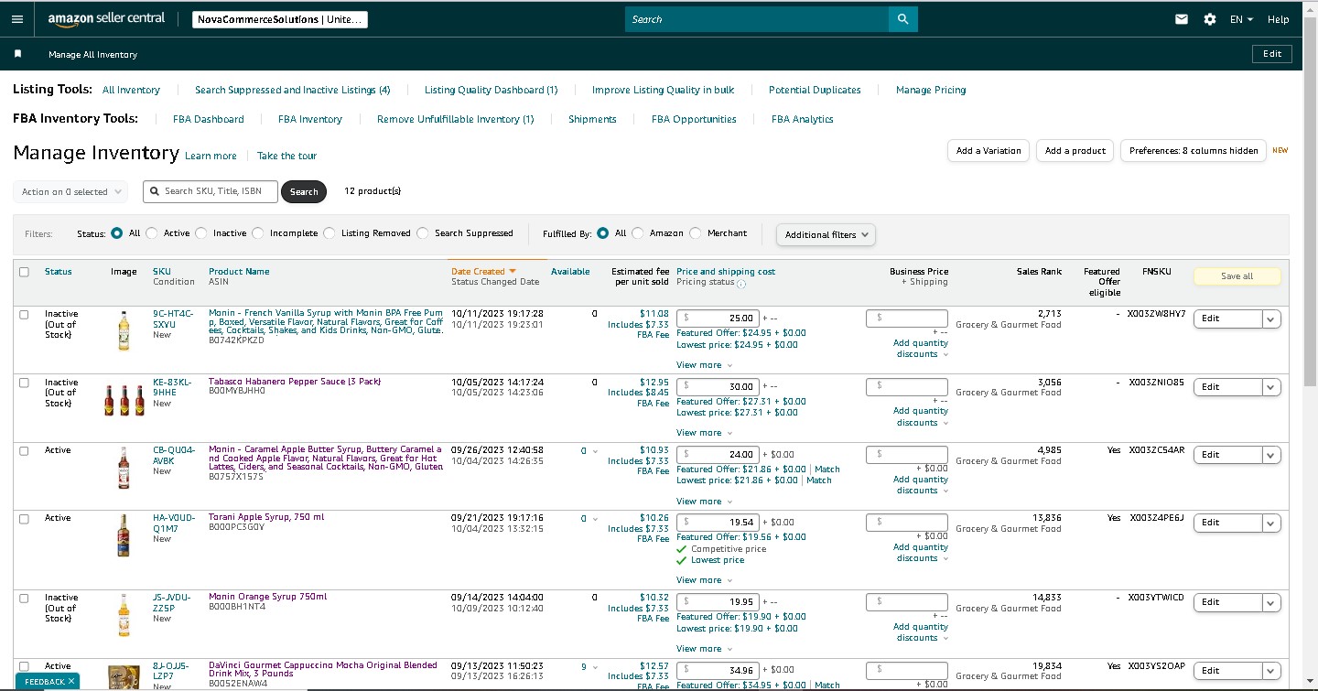Open Search Suppressed and Inactive Listings (4)
The width and height of the screenshot is (1318, 691).
[293, 90]
